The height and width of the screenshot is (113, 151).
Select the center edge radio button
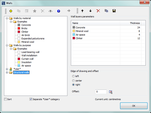(x=73, y=81)
